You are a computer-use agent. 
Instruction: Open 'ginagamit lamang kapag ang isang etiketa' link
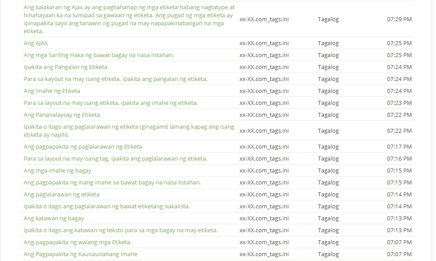pyautogui.click(x=129, y=131)
